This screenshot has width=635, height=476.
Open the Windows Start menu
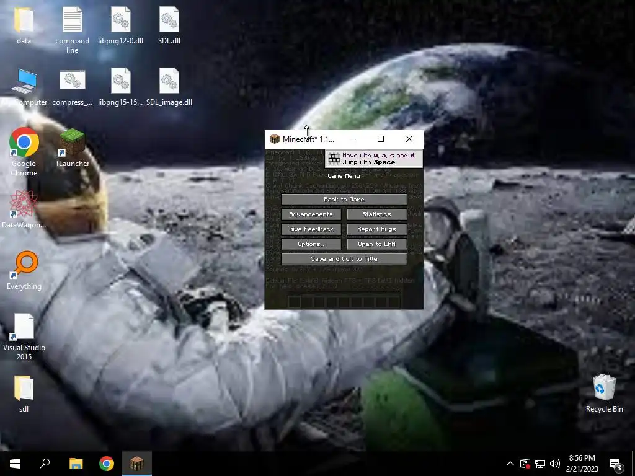tap(15, 464)
